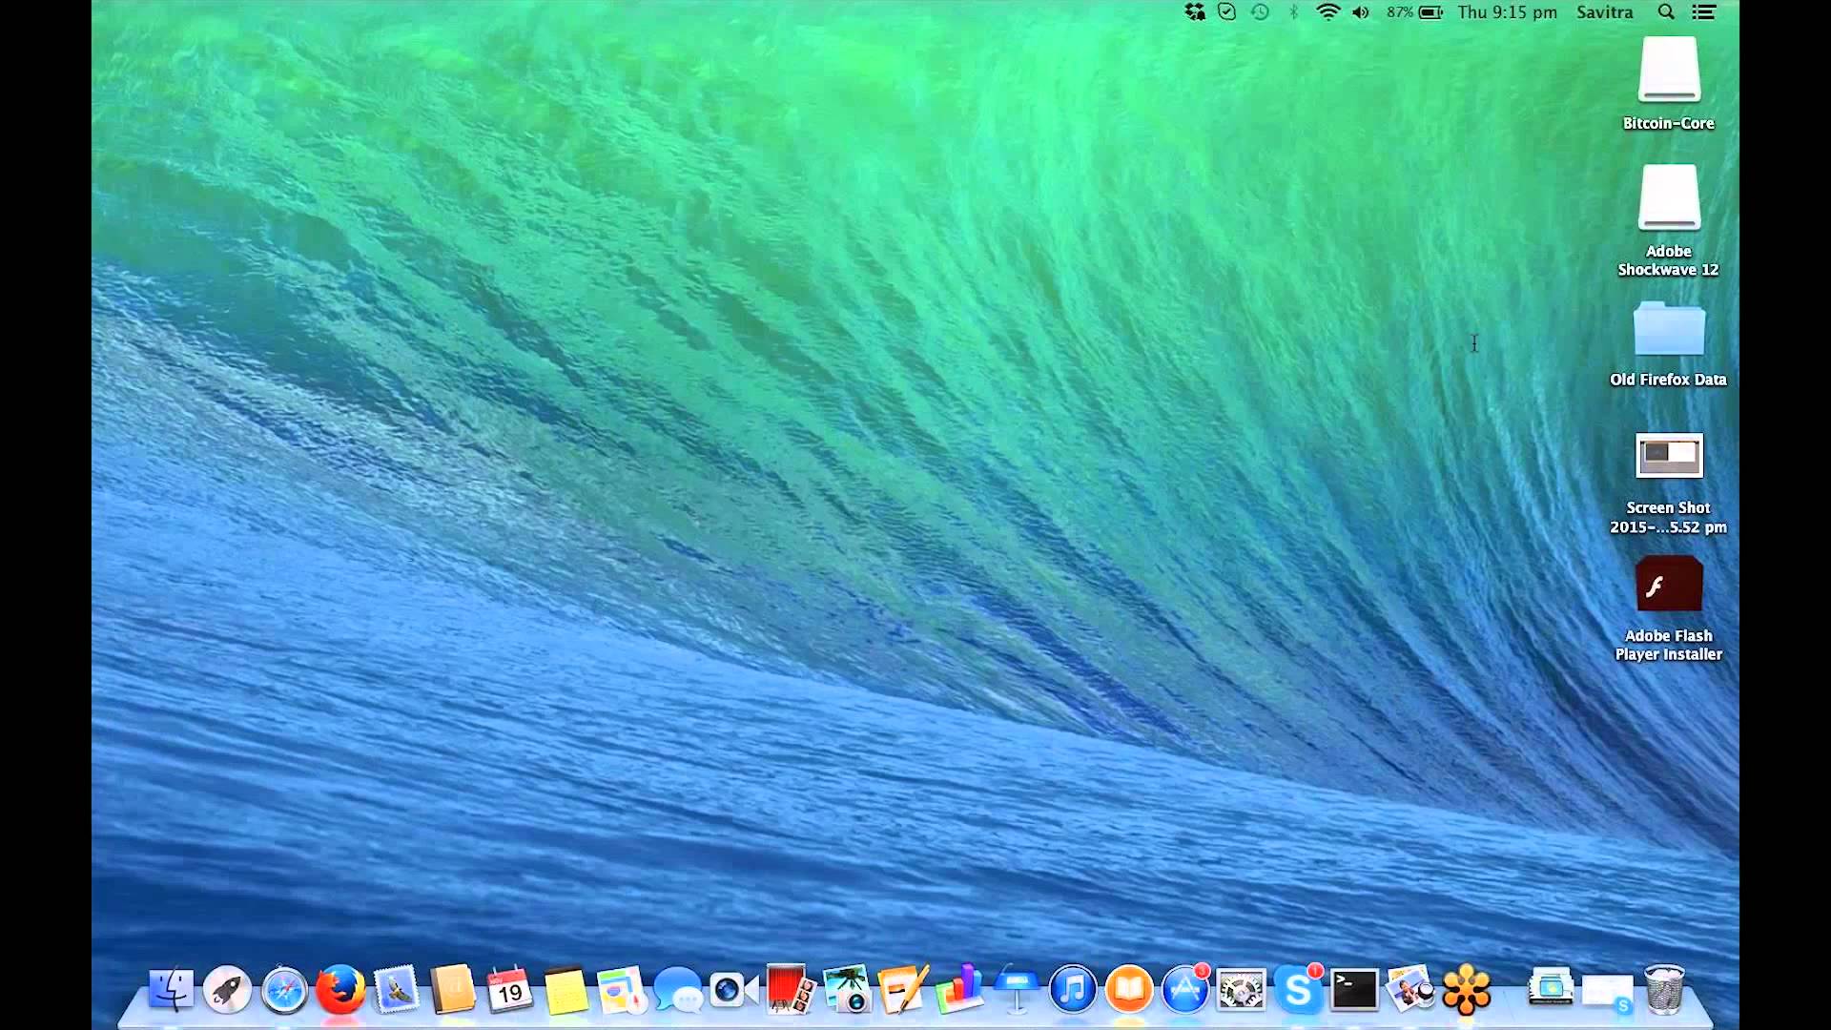Launch Safari from the Dock

point(284,990)
